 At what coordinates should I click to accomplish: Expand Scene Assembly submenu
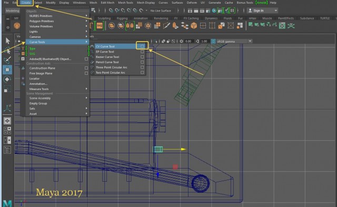[57, 98]
